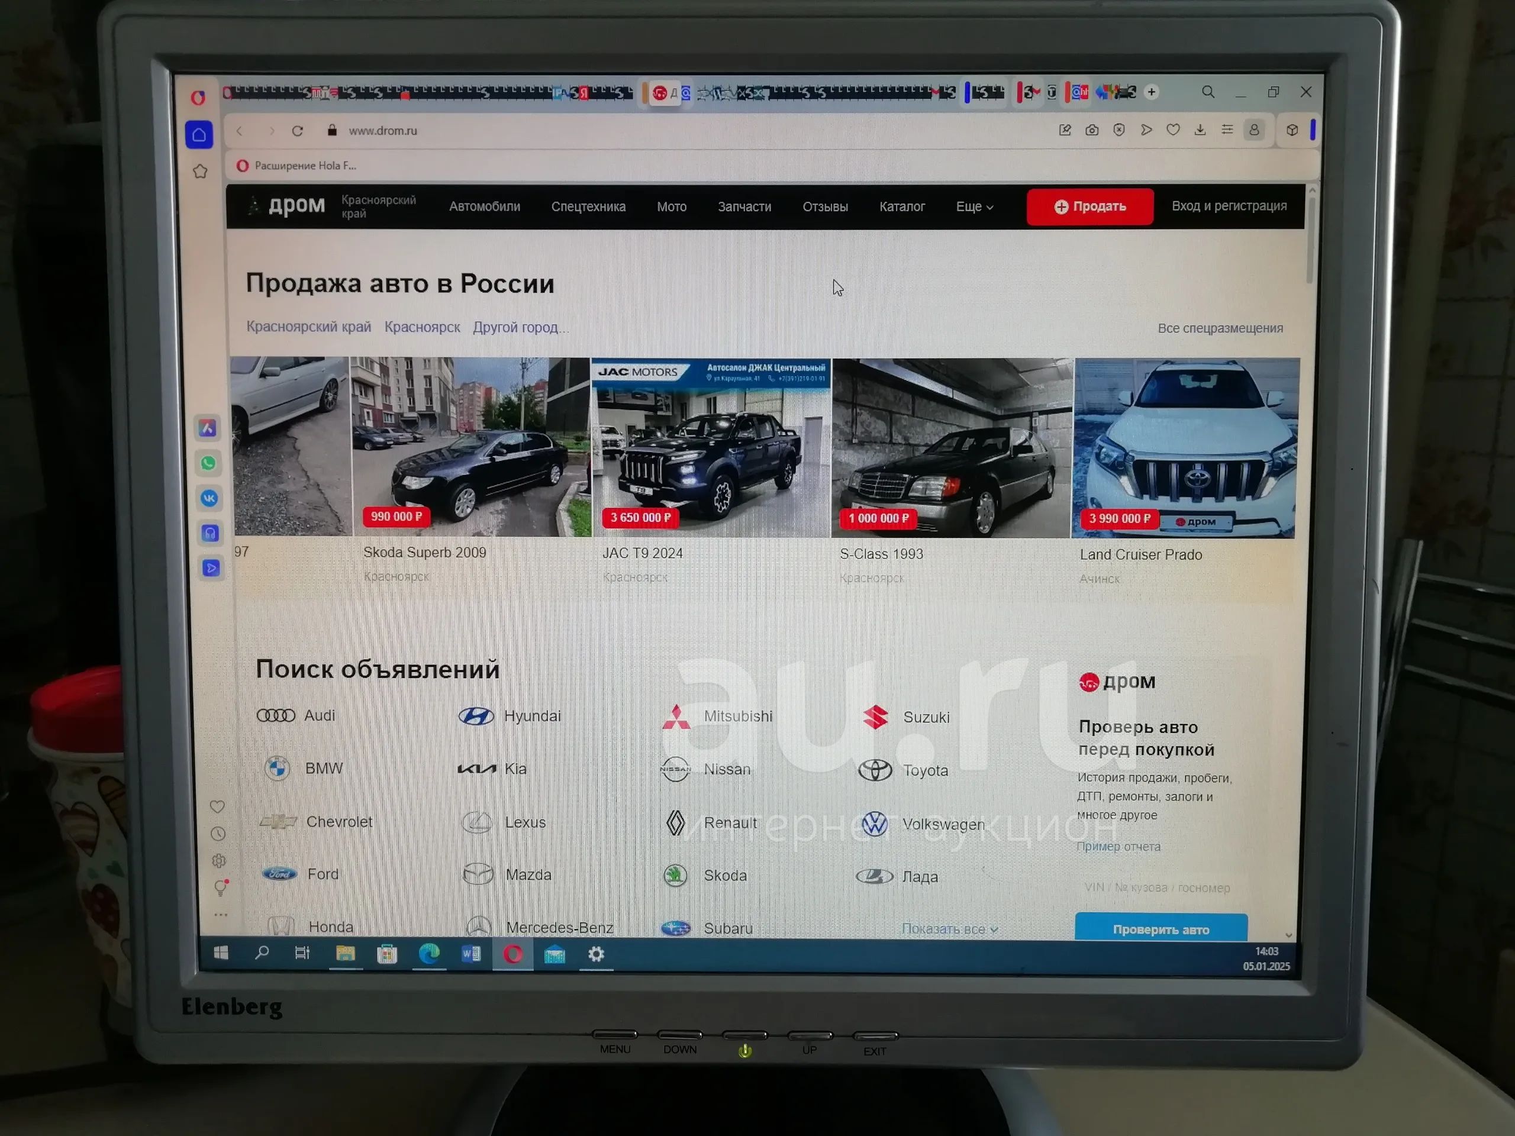
Task: Open sidebar settings gear icon
Action: pos(218,861)
